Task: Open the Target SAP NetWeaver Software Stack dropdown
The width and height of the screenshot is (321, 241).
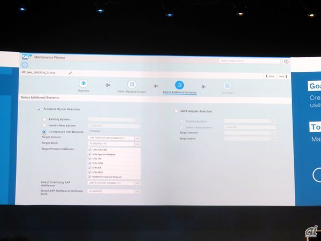Action: (x=137, y=191)
